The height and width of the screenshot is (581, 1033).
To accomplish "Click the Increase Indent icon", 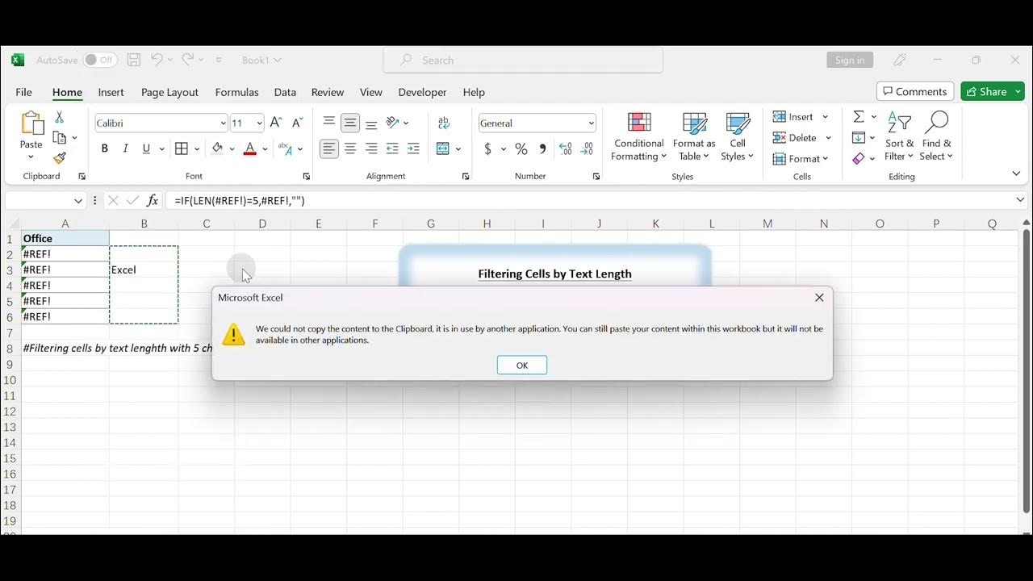I will (413, 148).
